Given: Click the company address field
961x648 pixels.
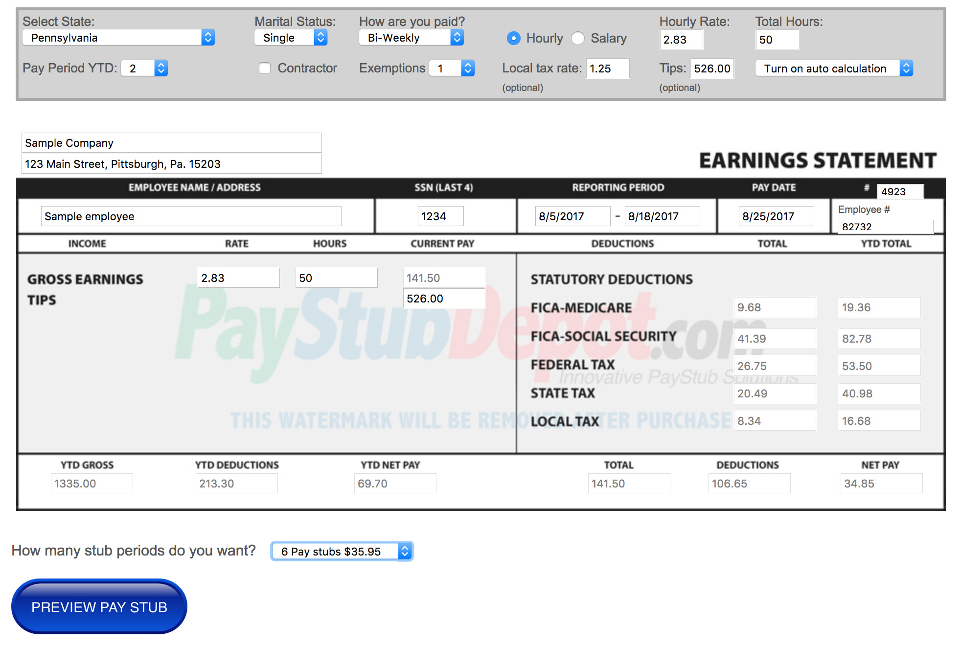Looking at the screenshot, I should (x=172, y=164).
